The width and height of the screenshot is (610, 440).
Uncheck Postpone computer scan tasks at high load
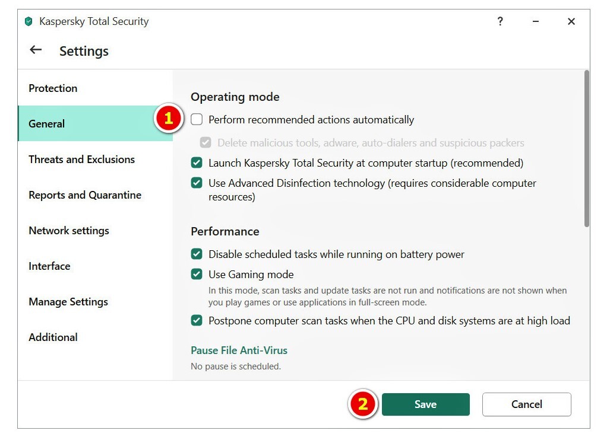pyautogui.click(x=197, y=320)
